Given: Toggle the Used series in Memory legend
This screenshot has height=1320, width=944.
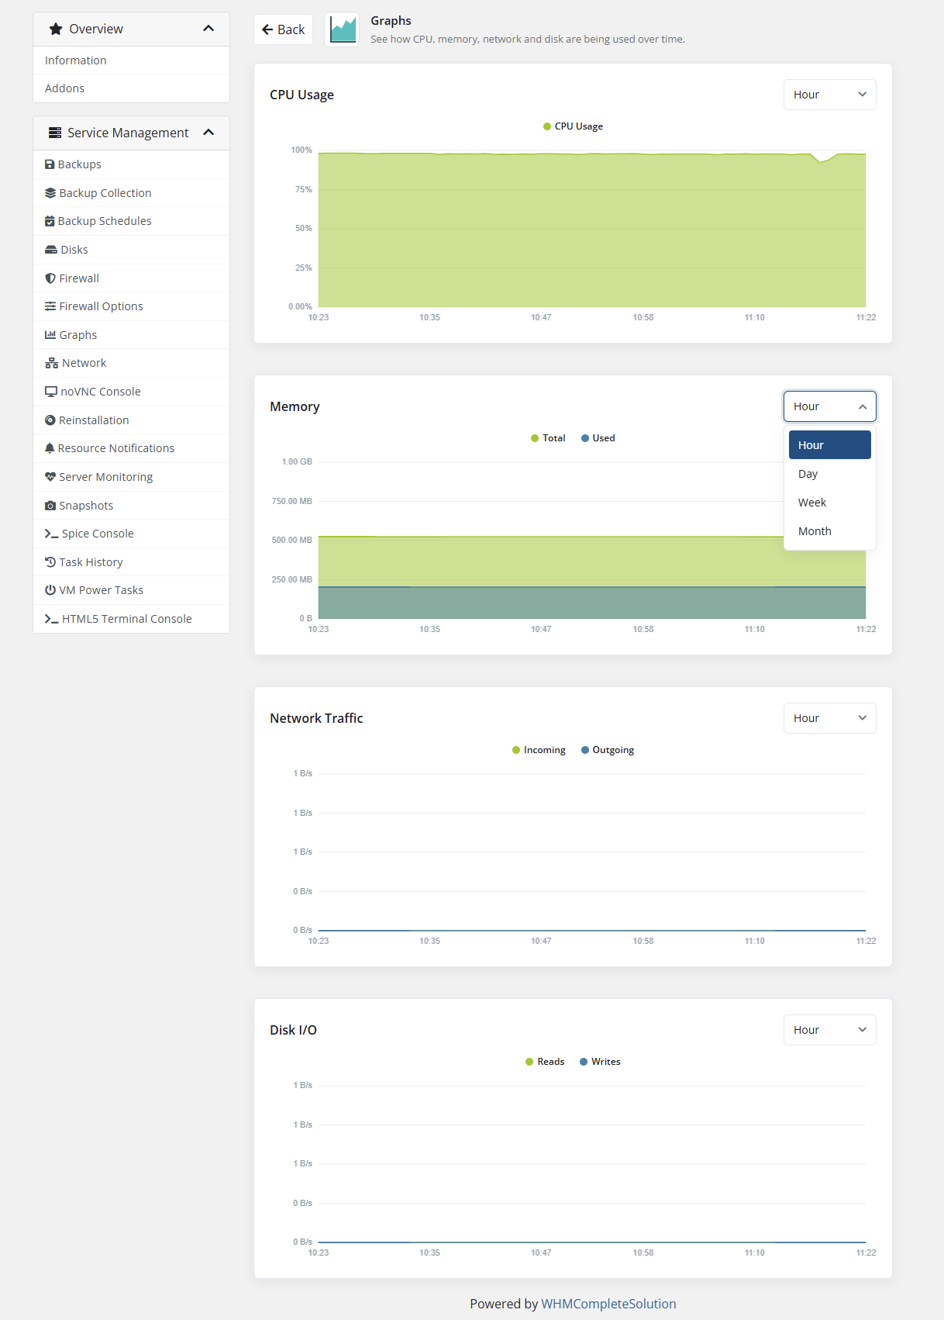Looking at the screenshot, I should (x=598, y=438).
